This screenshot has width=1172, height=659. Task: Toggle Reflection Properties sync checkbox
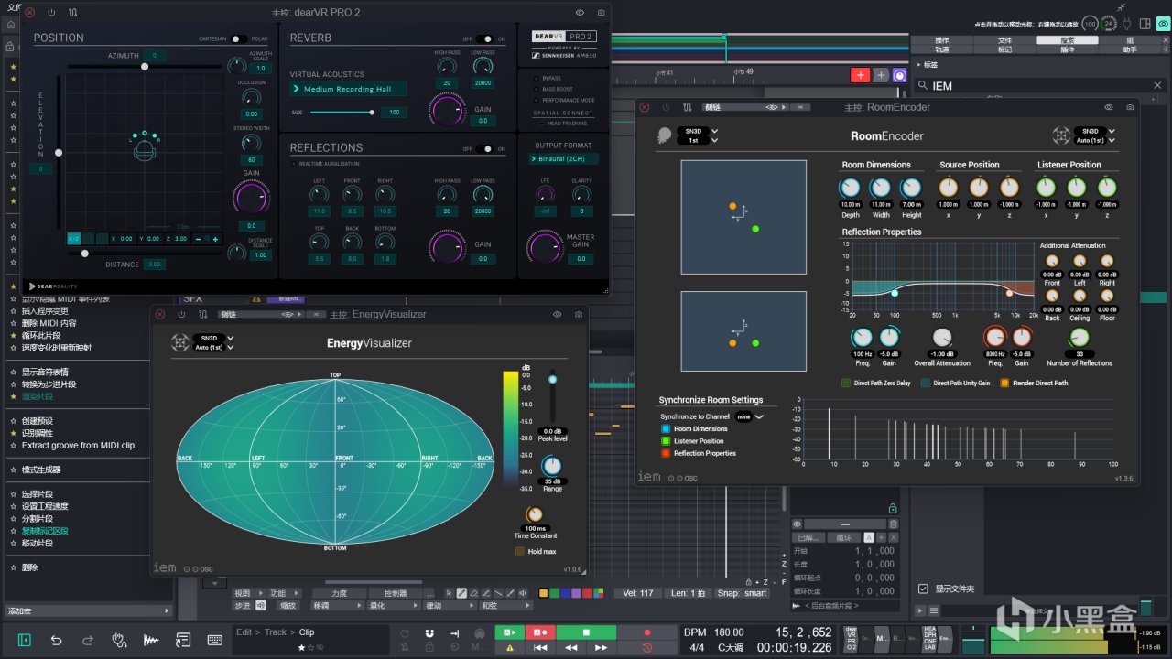[666, 453]
